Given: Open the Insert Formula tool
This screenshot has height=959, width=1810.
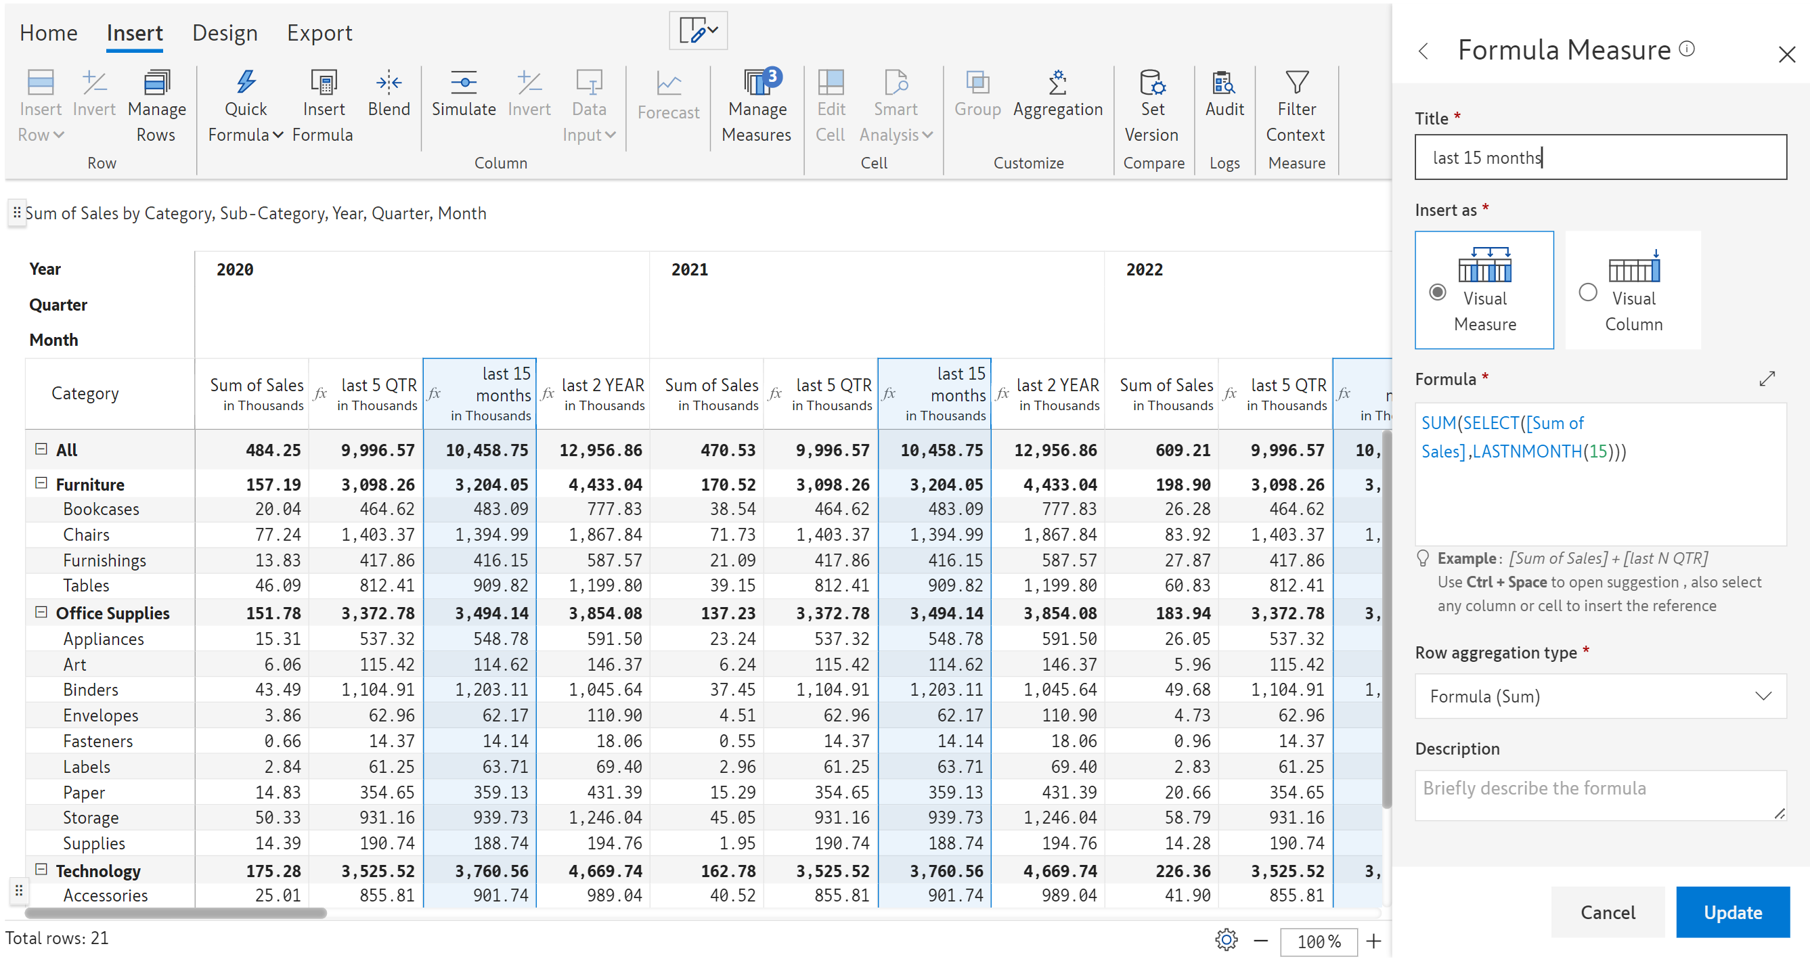Looking at the screenshot, I should [x=324, y=83].
